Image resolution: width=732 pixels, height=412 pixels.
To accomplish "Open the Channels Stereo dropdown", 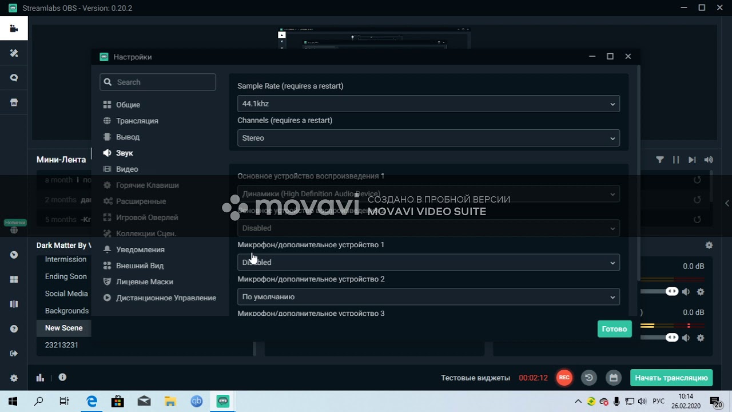I will [x=428, y=138].
